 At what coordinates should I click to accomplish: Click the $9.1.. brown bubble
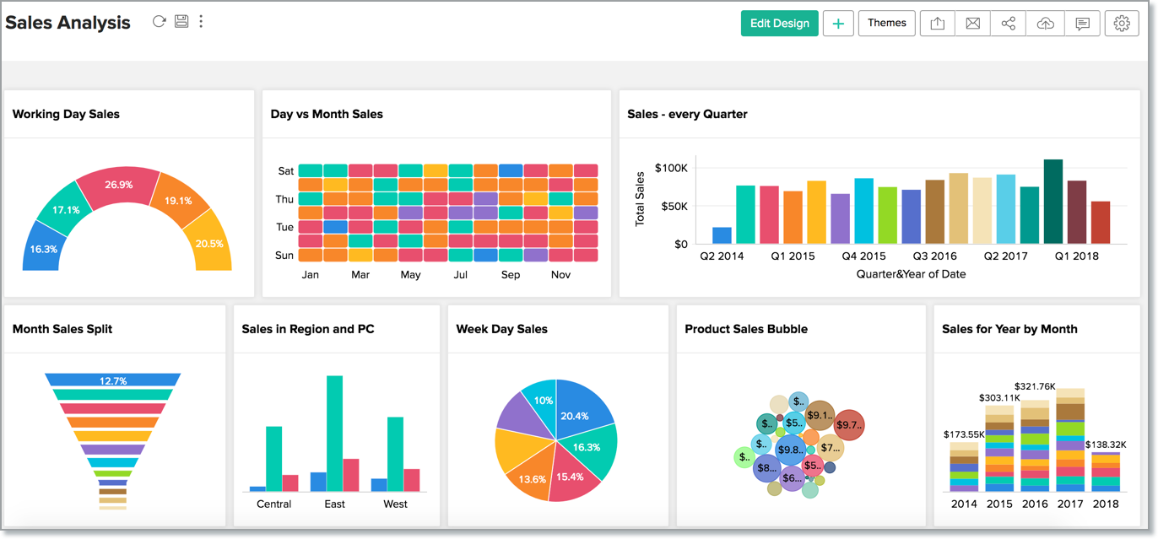point(820,415)
